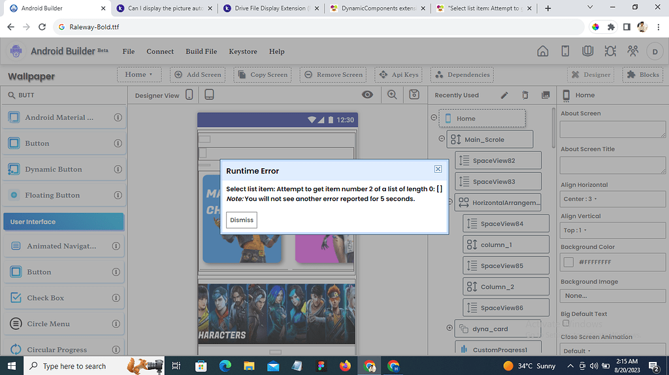Toggle the Big Default Text checkbox
669x375 pixels.
pyautogui.click(x=566, y=323)
